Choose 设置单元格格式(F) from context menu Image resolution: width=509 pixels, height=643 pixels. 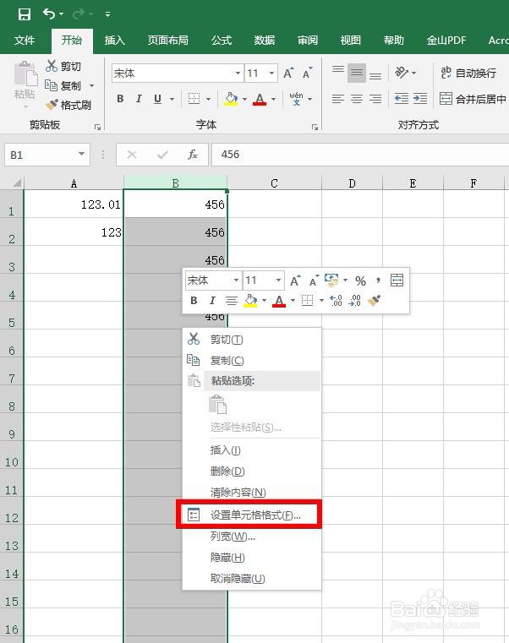(x=251, y=515)
